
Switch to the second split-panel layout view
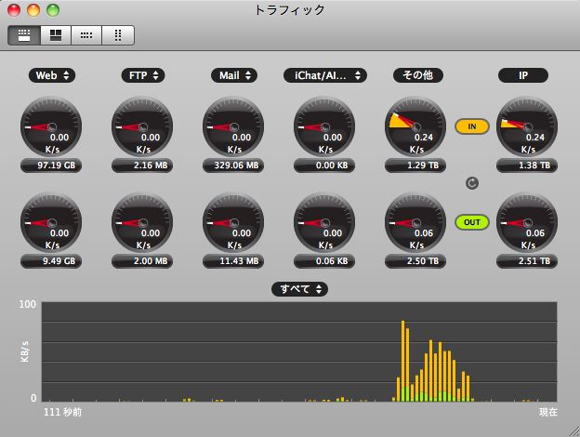[56, 35]
